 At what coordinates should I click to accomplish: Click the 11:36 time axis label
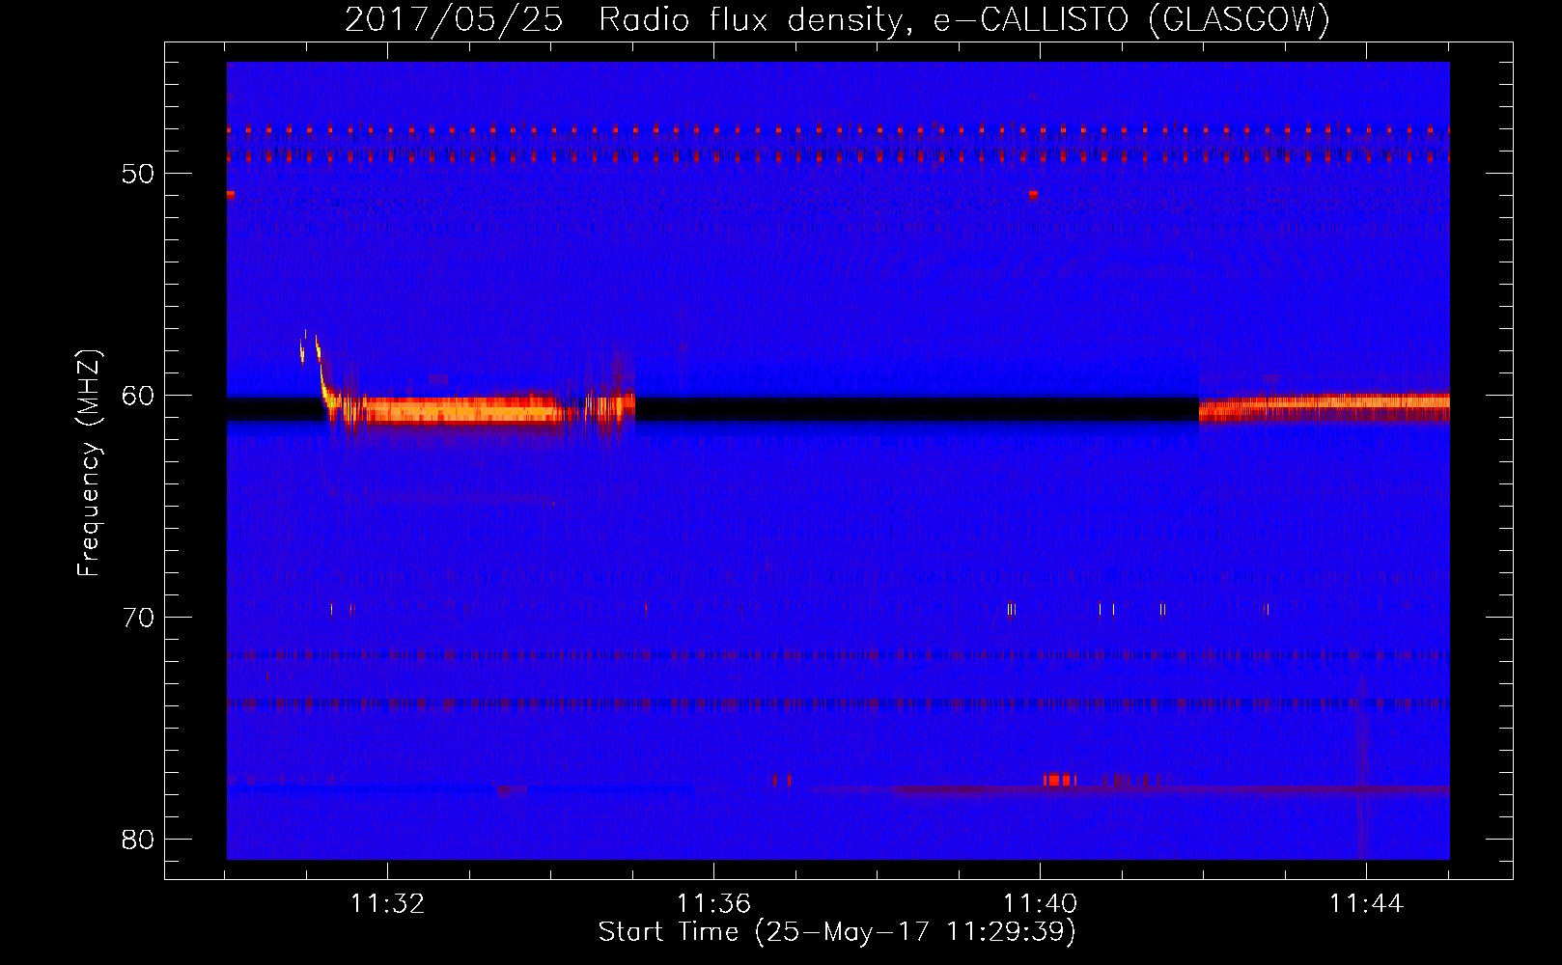[x=713, y=904]
